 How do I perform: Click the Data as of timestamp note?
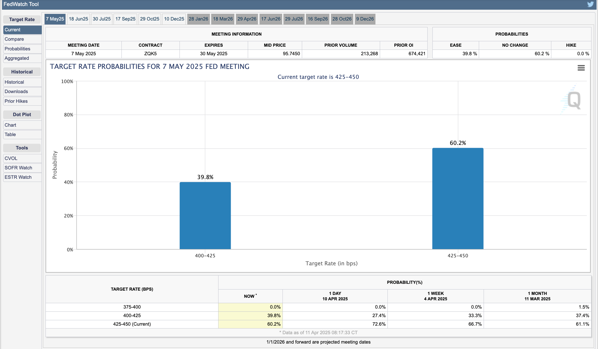pos(318,333)
